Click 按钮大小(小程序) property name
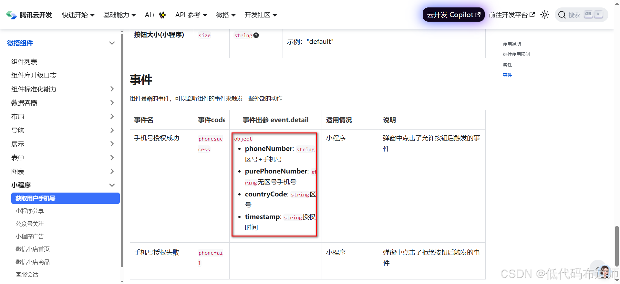 point(159,35)
